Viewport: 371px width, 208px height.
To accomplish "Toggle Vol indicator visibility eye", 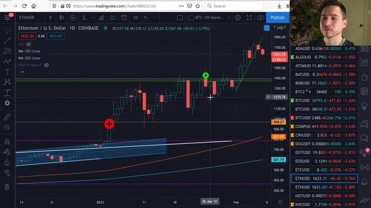I will click(28, 44).
